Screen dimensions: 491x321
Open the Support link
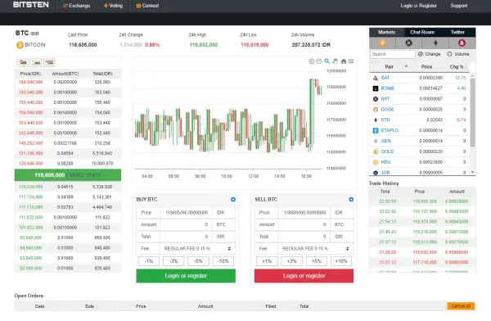click(x=459, y=6)
